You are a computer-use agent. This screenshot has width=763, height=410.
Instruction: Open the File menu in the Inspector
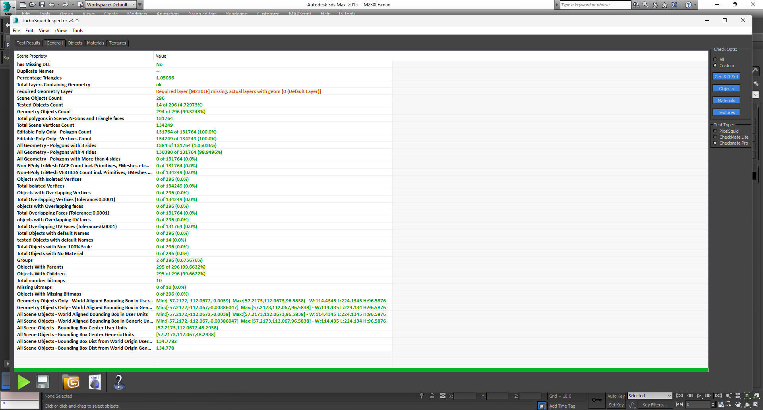16,31
